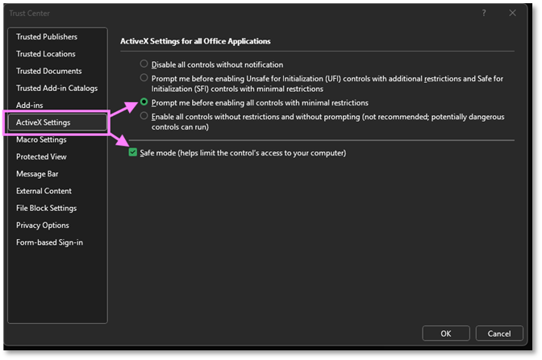Open the Message Bar section
542x360 pixels.
pos(37,174)
